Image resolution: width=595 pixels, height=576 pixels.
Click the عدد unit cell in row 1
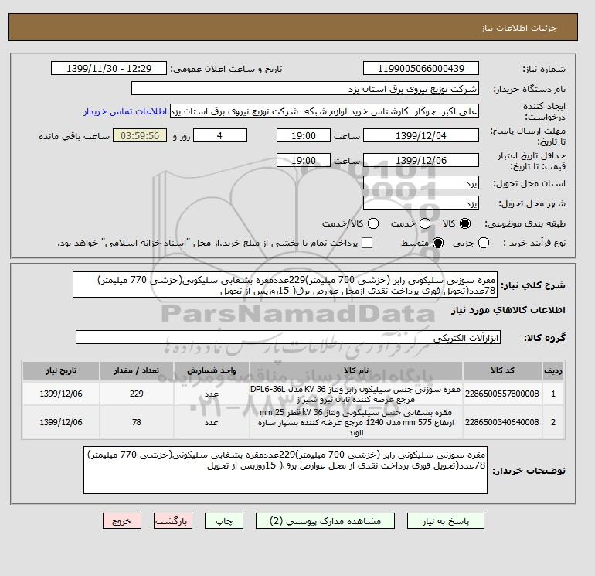[212, 394]
